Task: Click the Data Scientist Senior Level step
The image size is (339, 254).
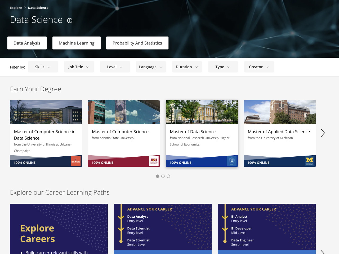Action: pyautogui.click(x=138, y=242)
